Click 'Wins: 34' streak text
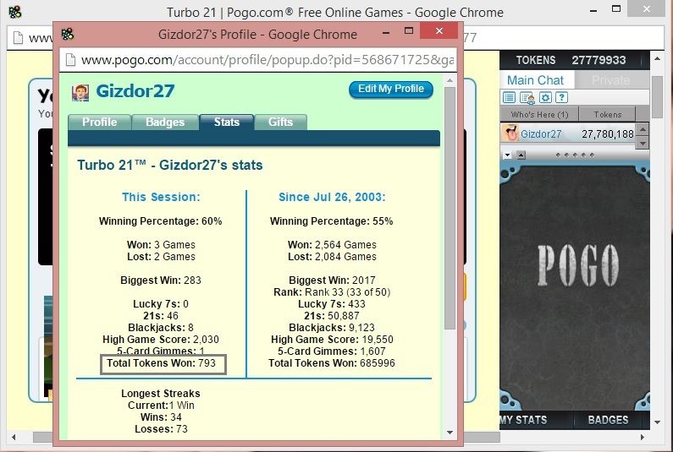 point(161,417)
